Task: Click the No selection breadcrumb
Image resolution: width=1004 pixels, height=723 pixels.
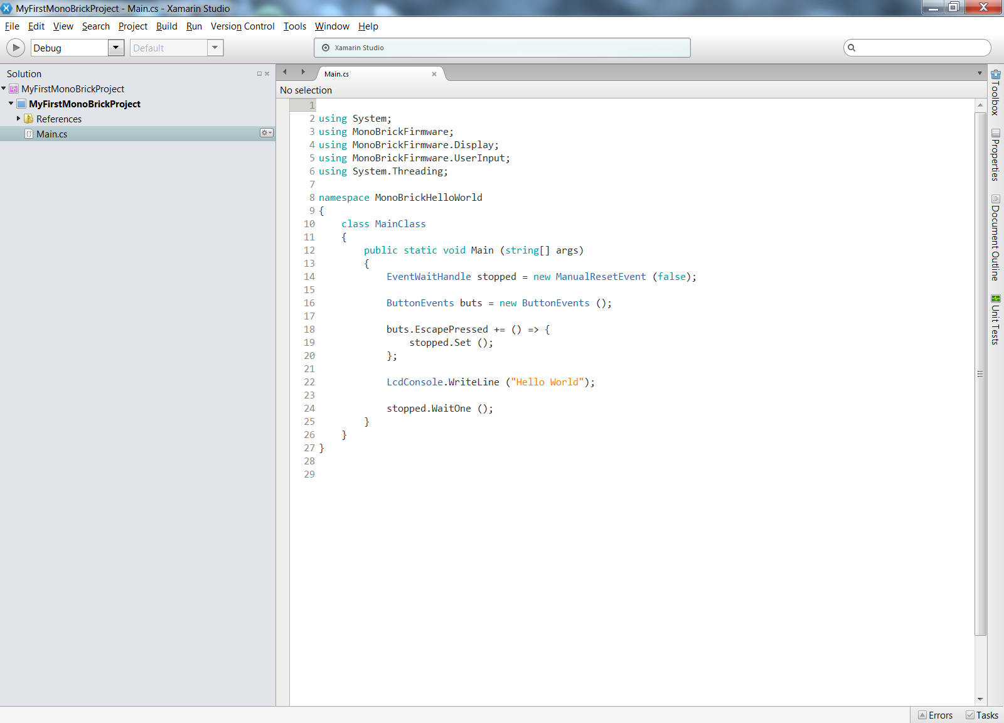Action: coord(306,90)
